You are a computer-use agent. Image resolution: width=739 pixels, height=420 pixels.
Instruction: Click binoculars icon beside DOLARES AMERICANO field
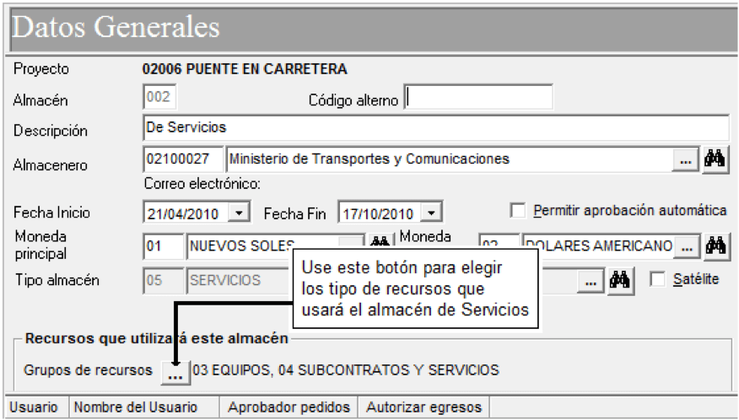716,246
